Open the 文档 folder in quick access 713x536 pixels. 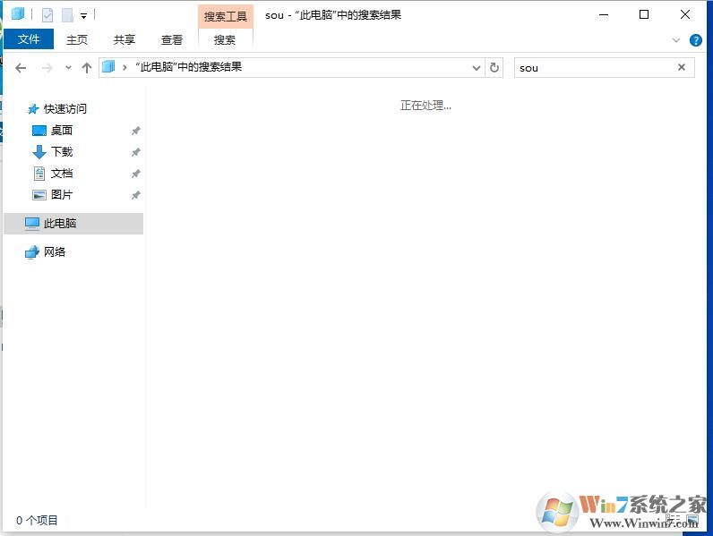pyautogui.click(x=62, y=174)
